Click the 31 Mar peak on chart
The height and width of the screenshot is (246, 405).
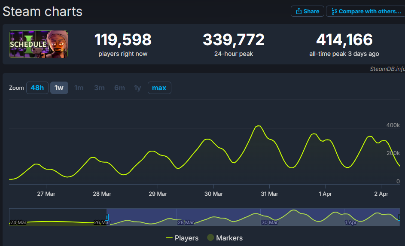point(259,126)
